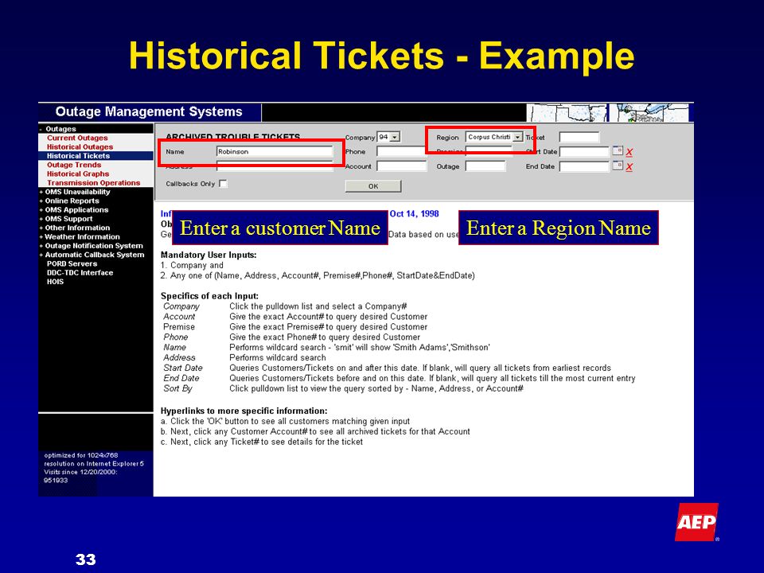Expand the Online Reports section

(x=69, y=201)
